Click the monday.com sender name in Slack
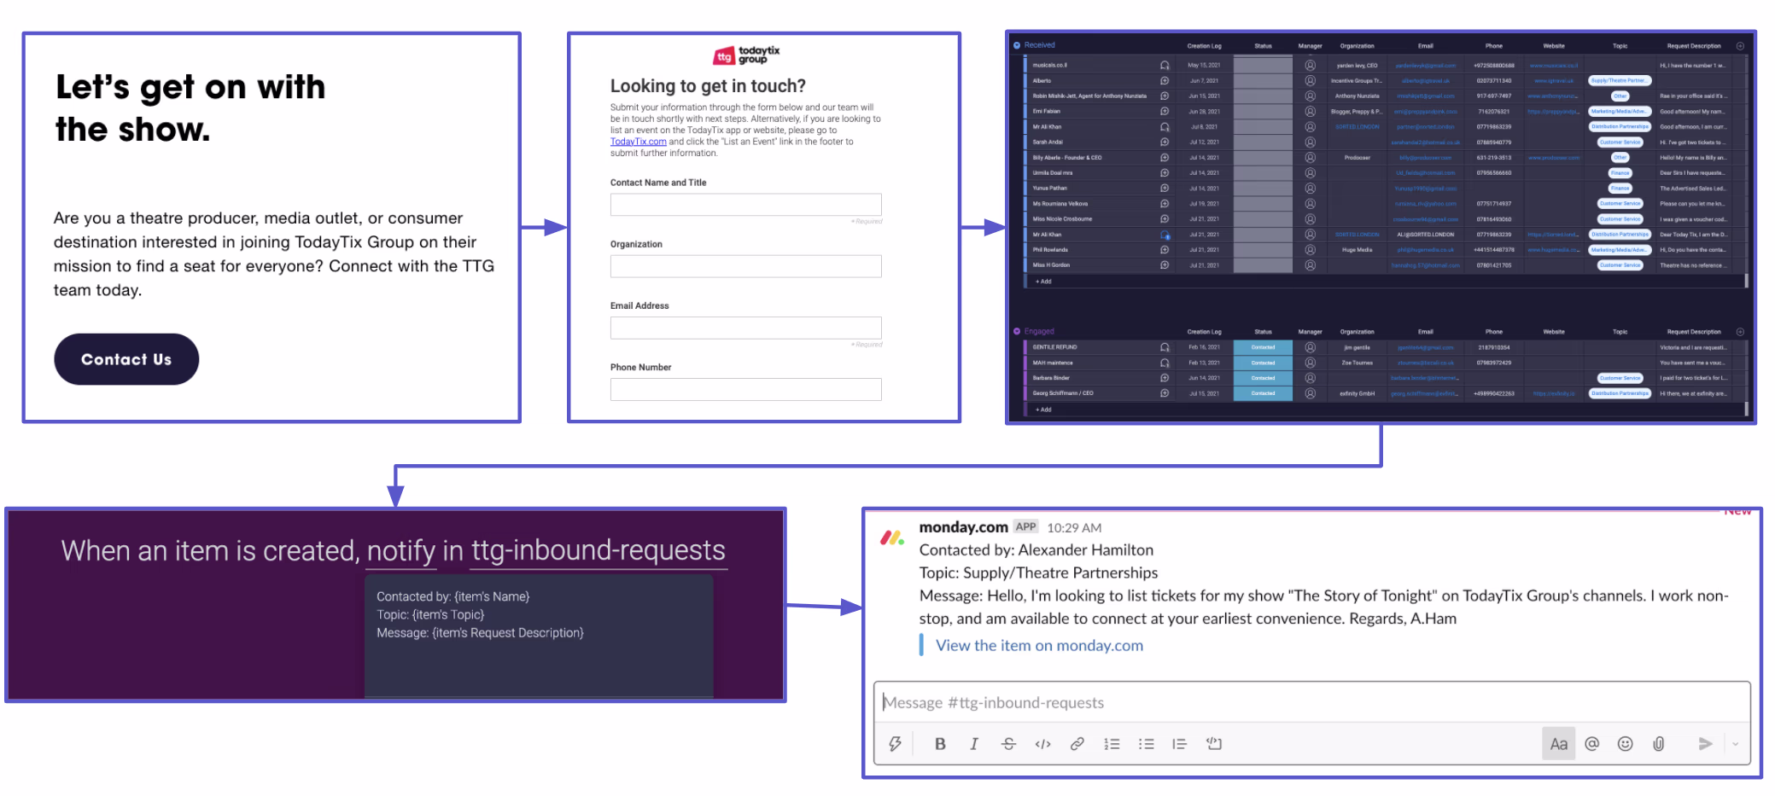 coord(963,527)
